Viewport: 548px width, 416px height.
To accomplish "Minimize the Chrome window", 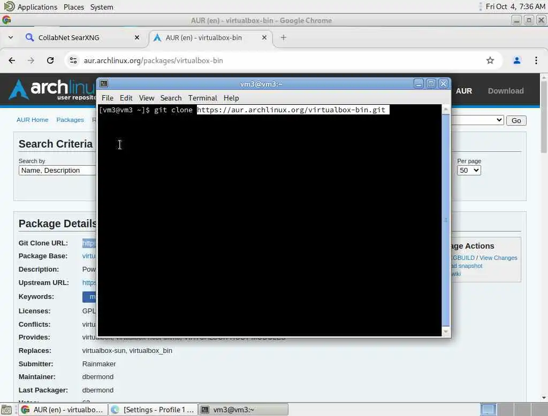I will point(516,20).
